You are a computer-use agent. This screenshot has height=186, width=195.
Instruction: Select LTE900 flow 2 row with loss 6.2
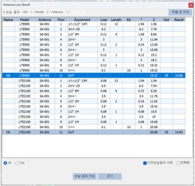pyautogui.click(x=94, y=29)
